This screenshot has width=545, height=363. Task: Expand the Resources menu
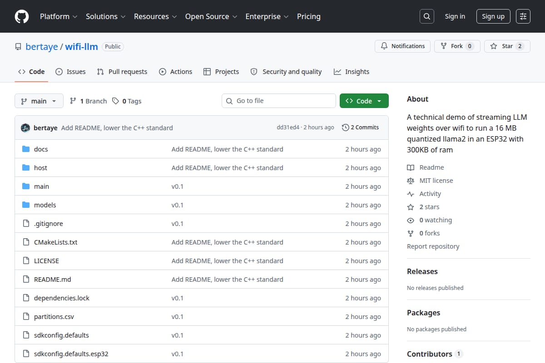click(155, 16)
